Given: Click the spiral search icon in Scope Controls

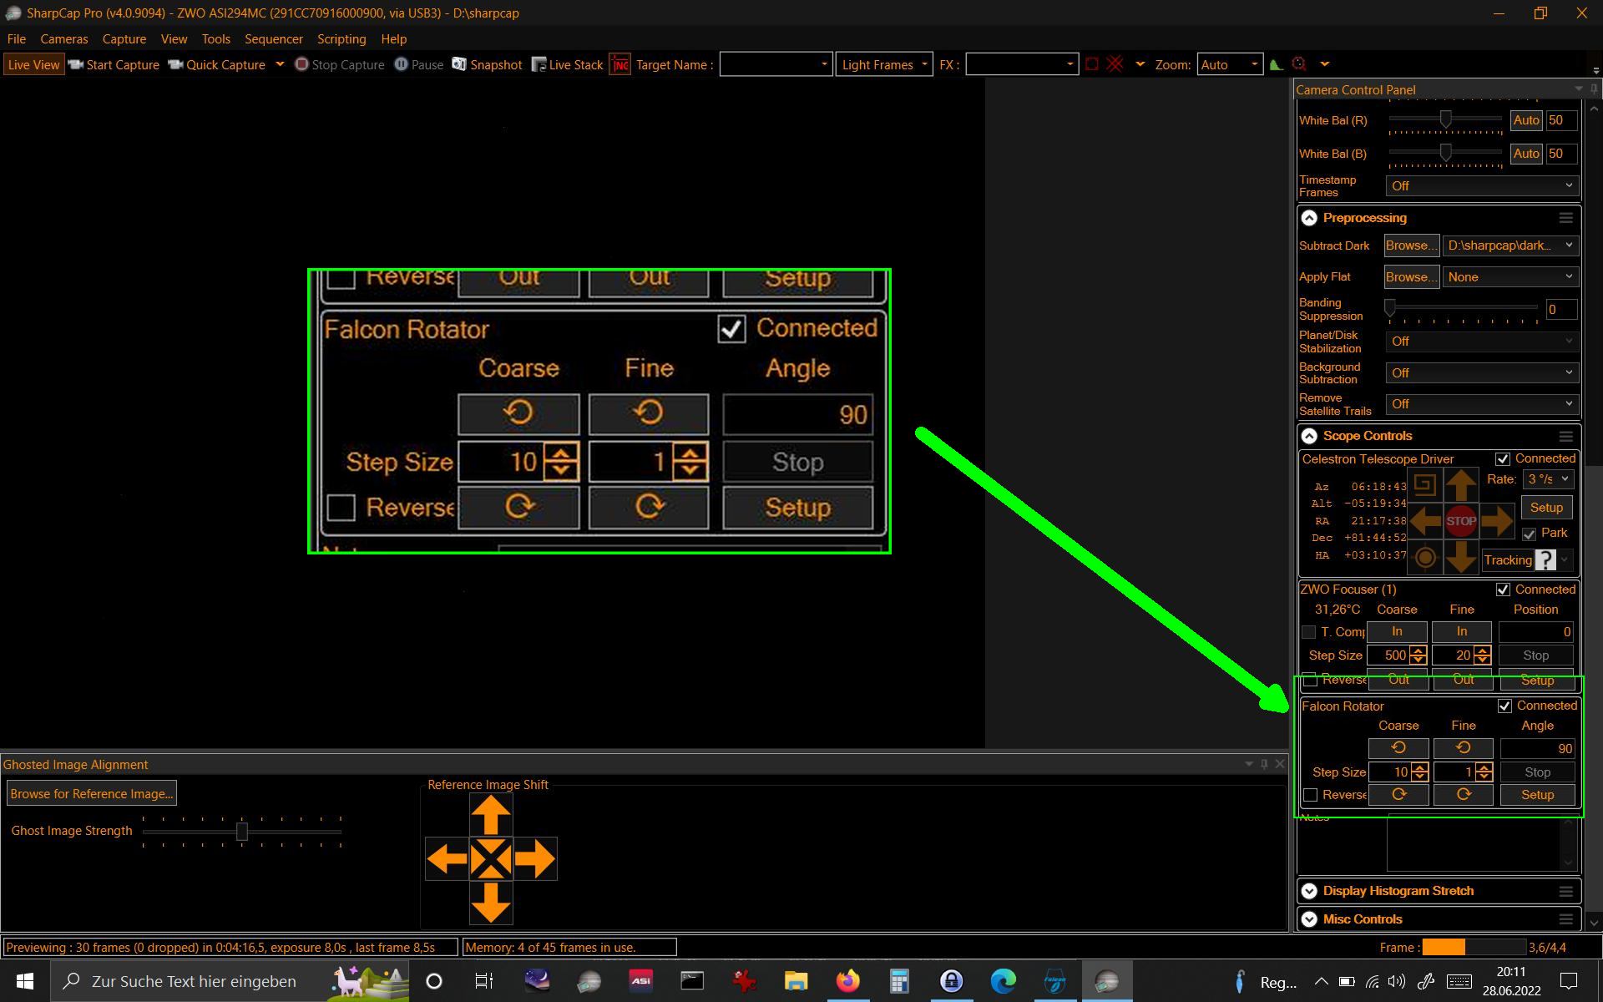Looking at the screenshot, I should pos(1425,485).
